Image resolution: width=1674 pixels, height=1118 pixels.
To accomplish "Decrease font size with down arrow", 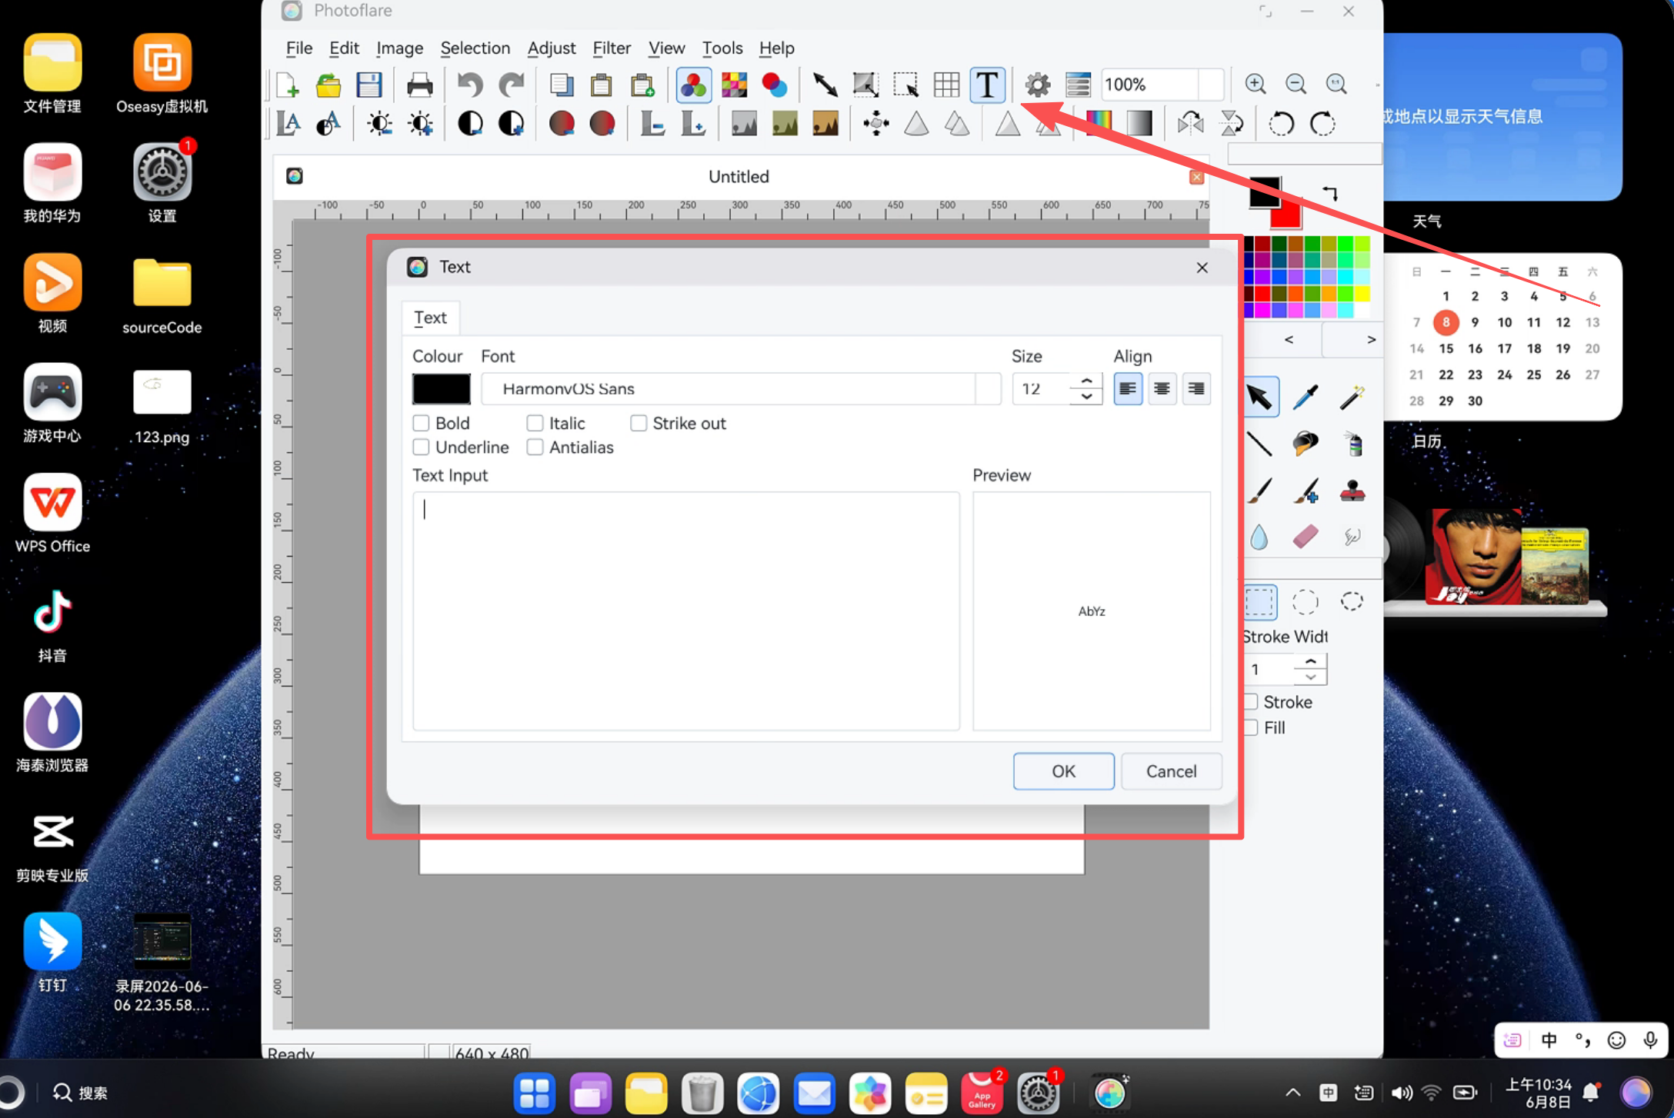I will [x=1086, y=397].
